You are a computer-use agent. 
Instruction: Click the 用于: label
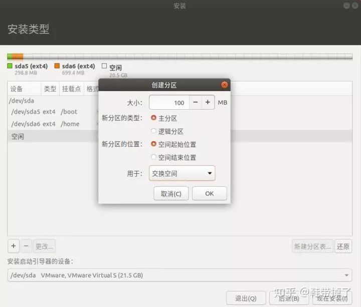[135, 173]
